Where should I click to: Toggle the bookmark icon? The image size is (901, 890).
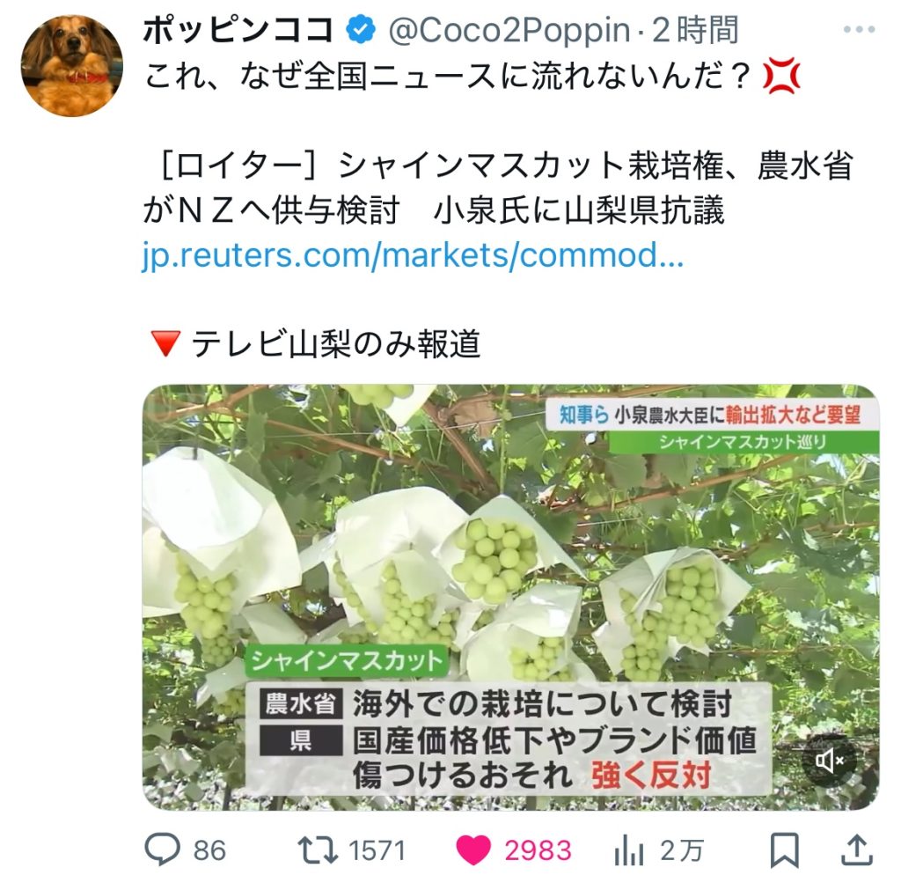click(x=784, y=850)
